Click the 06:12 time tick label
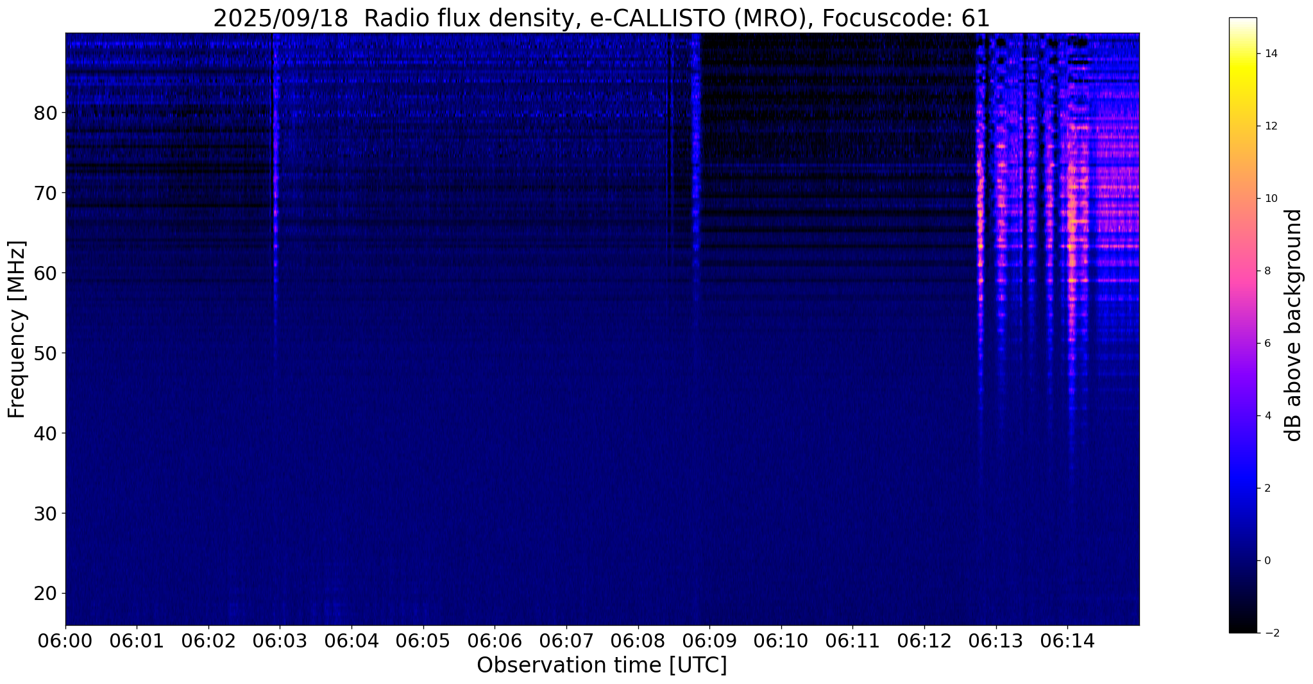Image resolution: width=1313 pixels, height=684 pixels. click(x=924, y=641)
